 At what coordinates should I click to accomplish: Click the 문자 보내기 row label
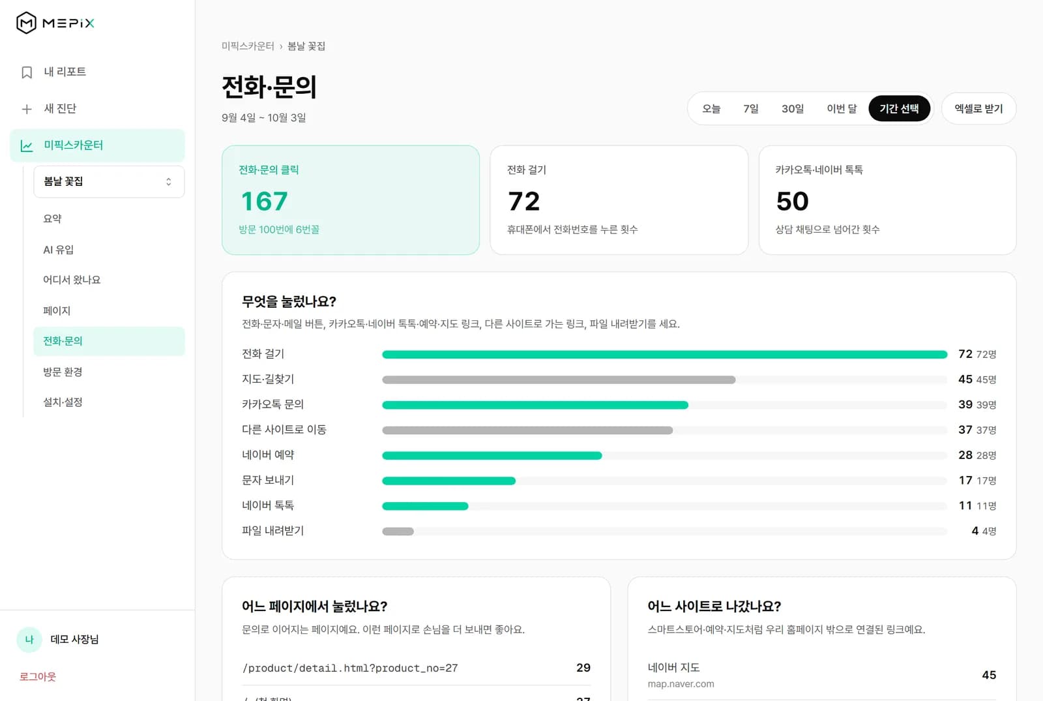coord(268,481)
